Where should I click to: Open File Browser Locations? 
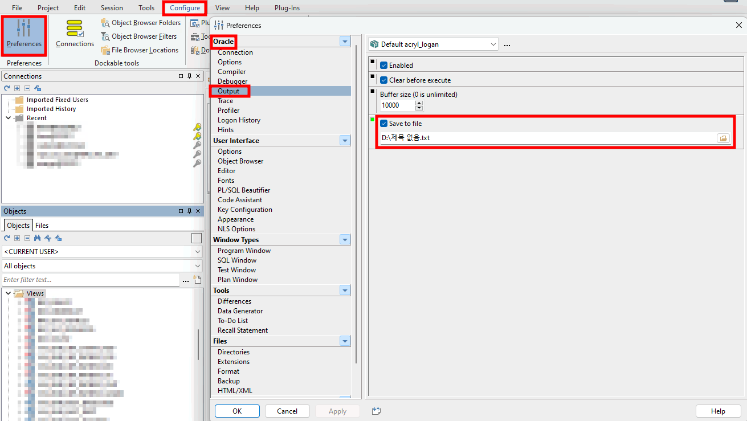[140, 50]
